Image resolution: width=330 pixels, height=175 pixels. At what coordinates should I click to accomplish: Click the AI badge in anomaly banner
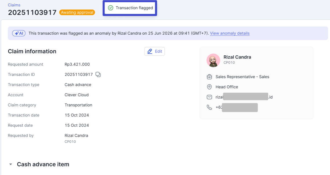click(x=19, y=33)
